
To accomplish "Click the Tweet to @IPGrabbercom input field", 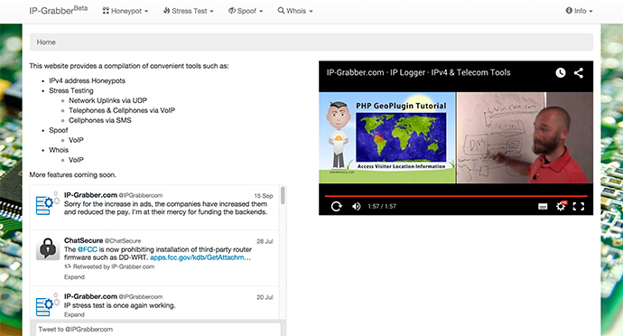I will tap(158, 330).
